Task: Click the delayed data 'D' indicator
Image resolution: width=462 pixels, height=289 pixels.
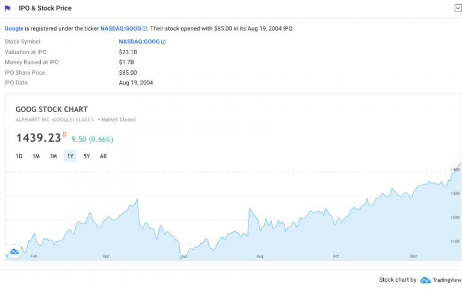Action: click(64, 133)
